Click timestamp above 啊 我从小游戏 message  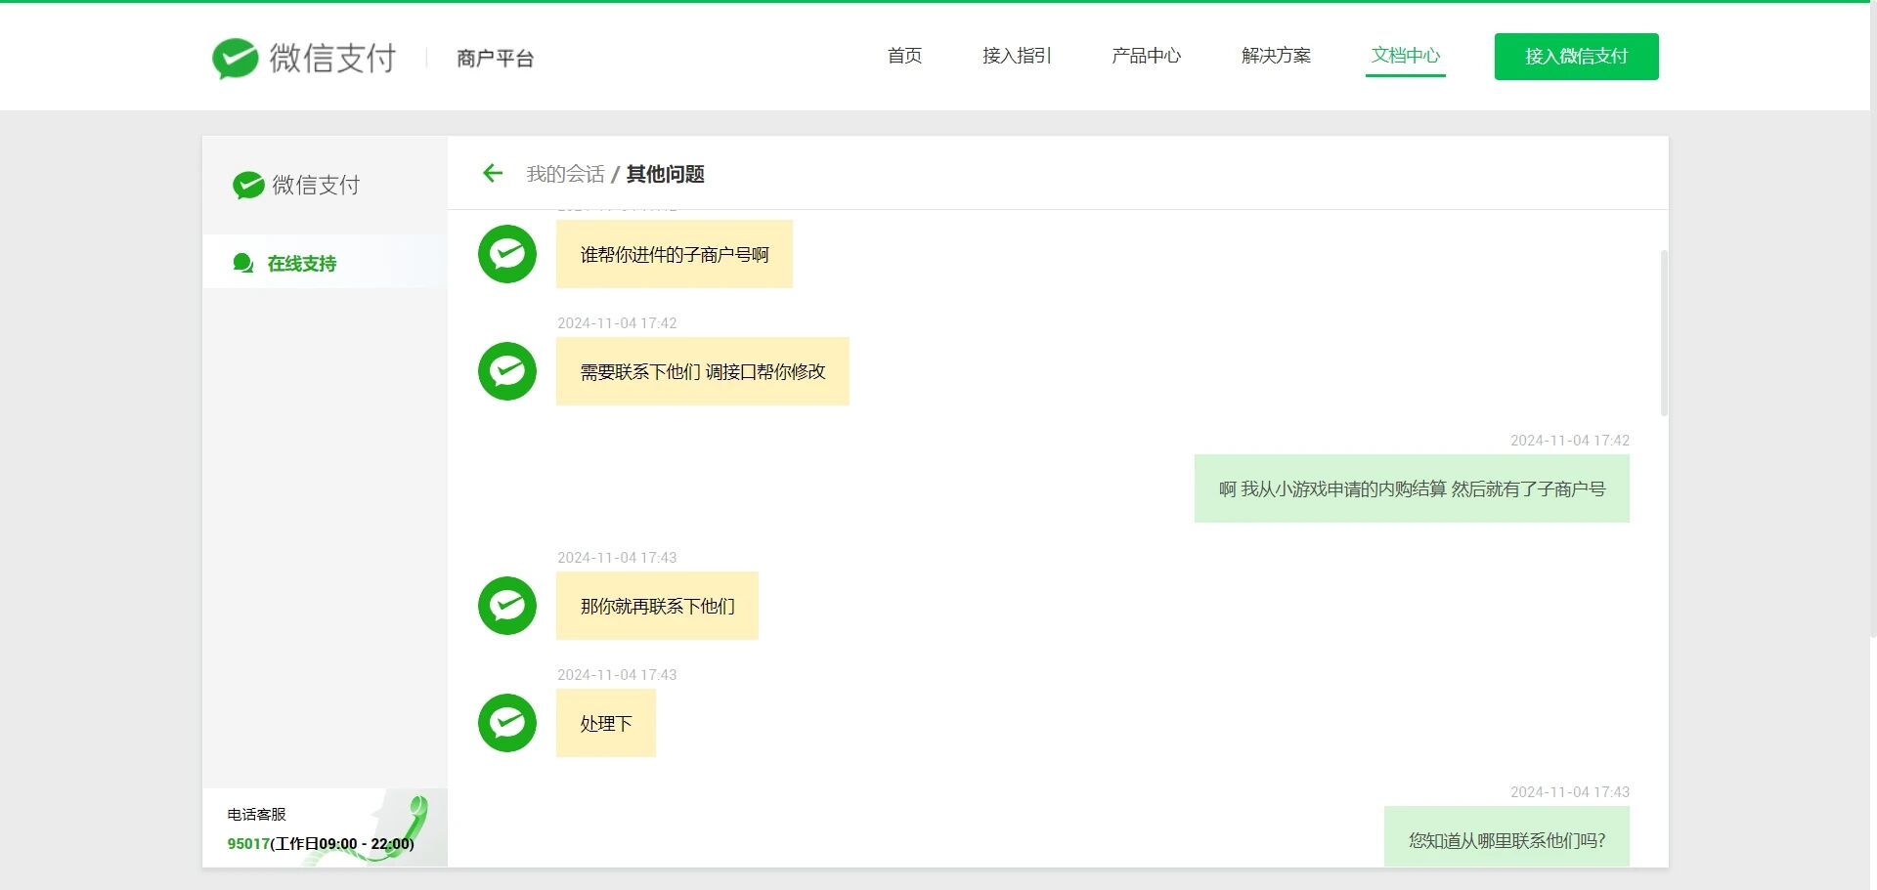[1570, 441]
